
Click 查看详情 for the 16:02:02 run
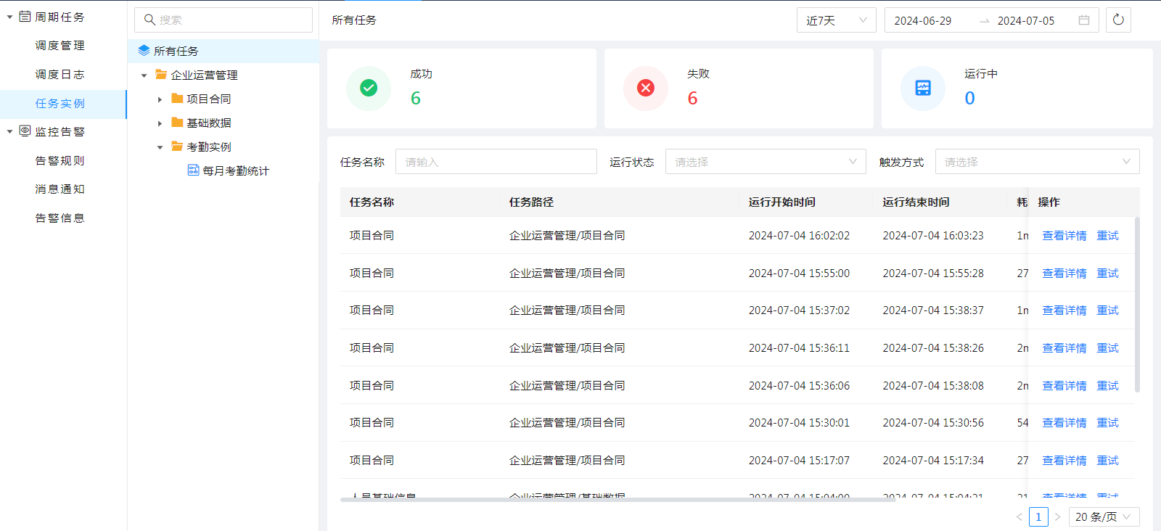point(1064,236)
